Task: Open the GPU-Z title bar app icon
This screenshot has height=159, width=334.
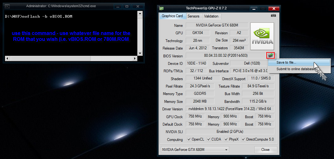Action: tap(162, 8)
